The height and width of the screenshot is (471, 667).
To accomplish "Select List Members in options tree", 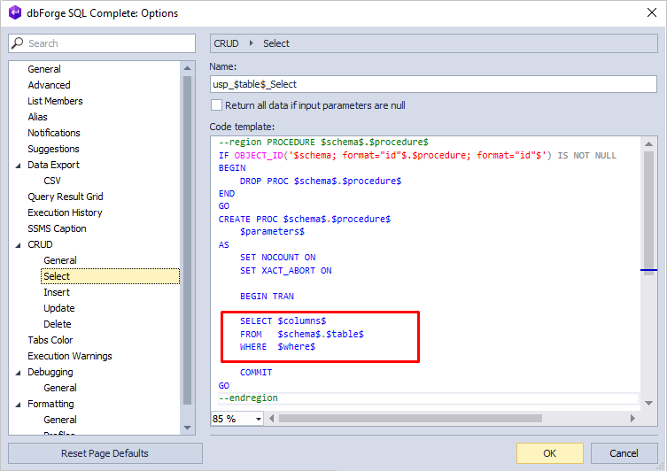I will pyautogui.click(x=55, y=101).
